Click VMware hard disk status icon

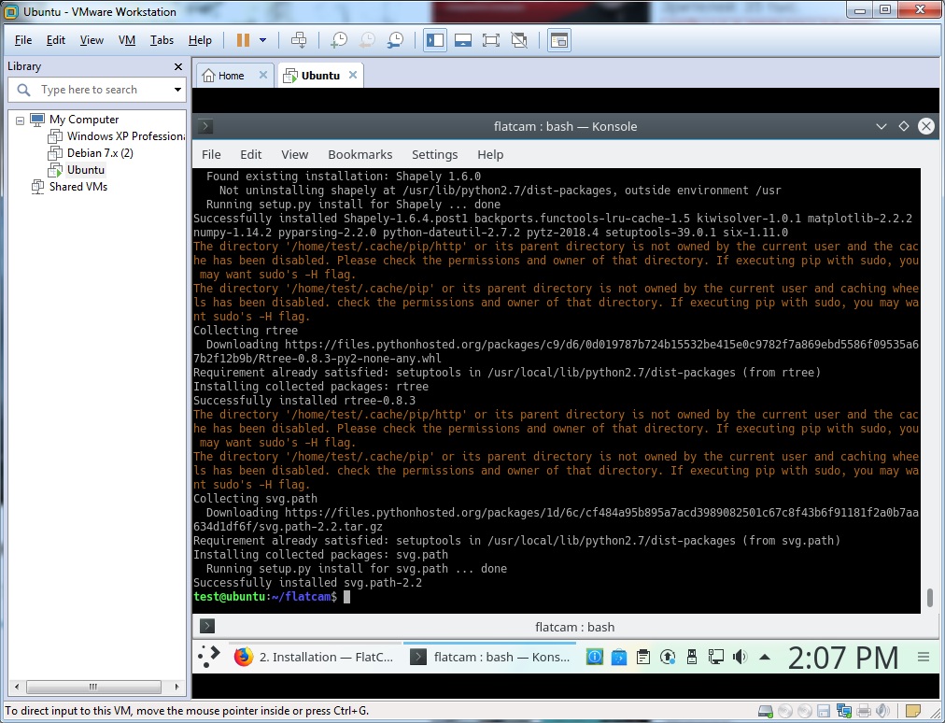pos(766,711)
